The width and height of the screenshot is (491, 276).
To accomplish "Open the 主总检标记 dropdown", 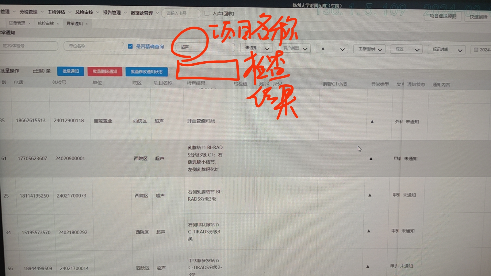I will (369, 49).
